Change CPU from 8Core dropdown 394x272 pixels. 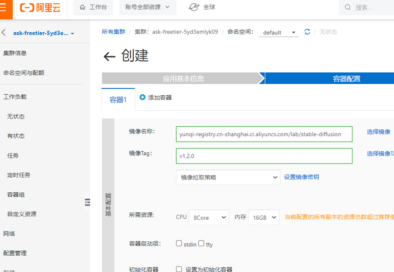[x=209, y=217]
